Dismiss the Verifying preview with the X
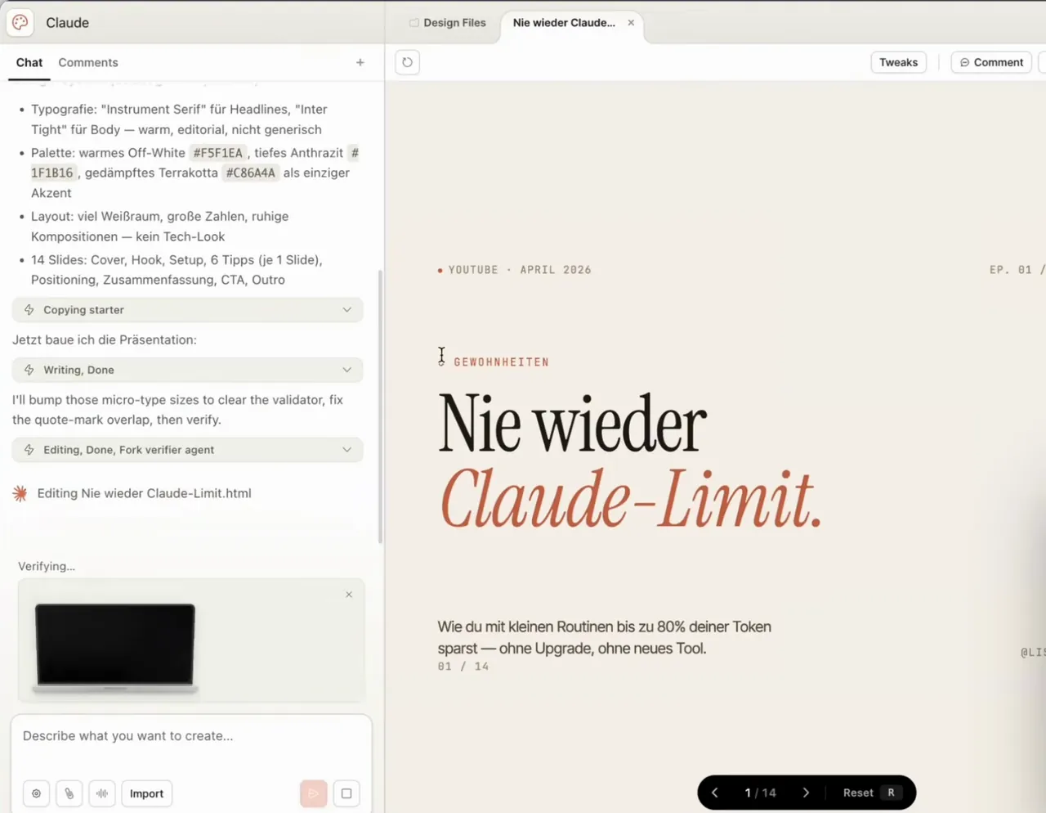Image resolution: width=1046 pixels, height=813 pixels. coord(349,595)
